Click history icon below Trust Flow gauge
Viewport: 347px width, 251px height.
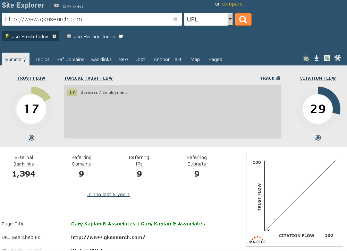click(x=31, y=138)
